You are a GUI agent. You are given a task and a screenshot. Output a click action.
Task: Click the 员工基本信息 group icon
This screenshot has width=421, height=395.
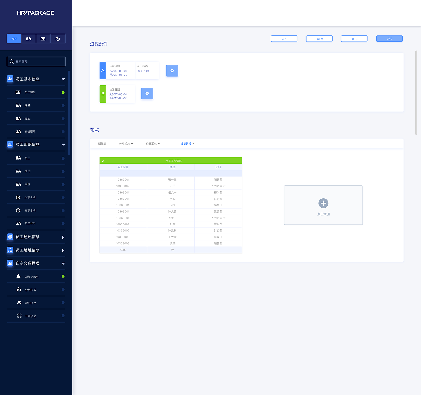point(10,79)
